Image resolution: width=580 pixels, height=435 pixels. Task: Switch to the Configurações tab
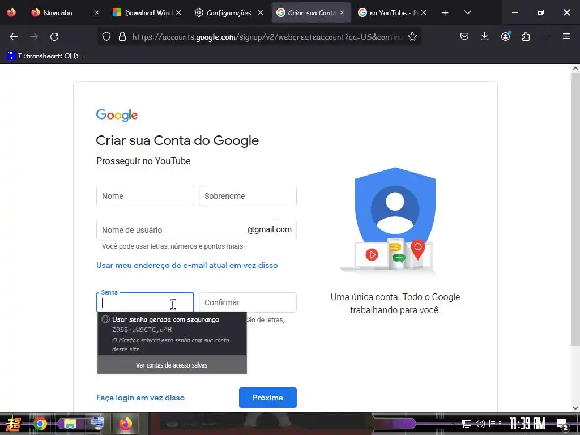click(229, 13)
